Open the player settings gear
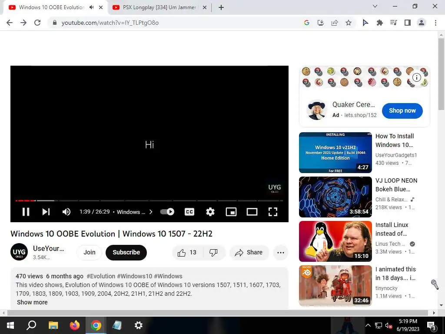 coord(210,212)
